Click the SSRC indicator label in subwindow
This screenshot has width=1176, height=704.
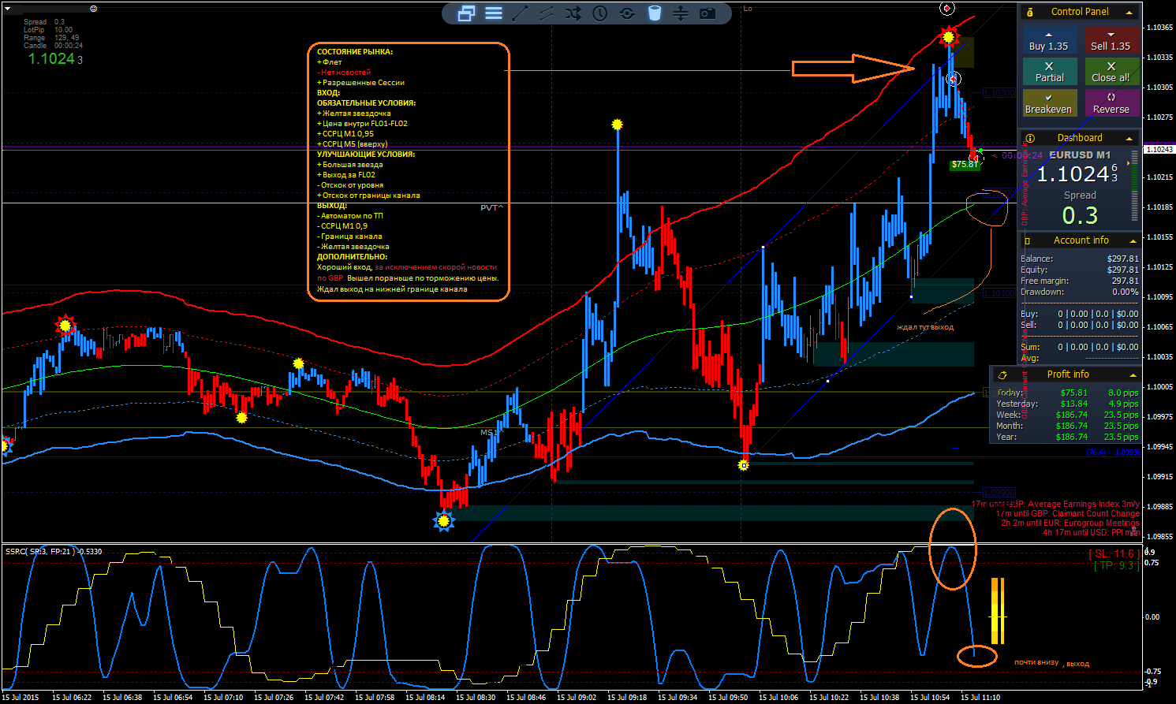pyautogui.click(x=54, y=552)
